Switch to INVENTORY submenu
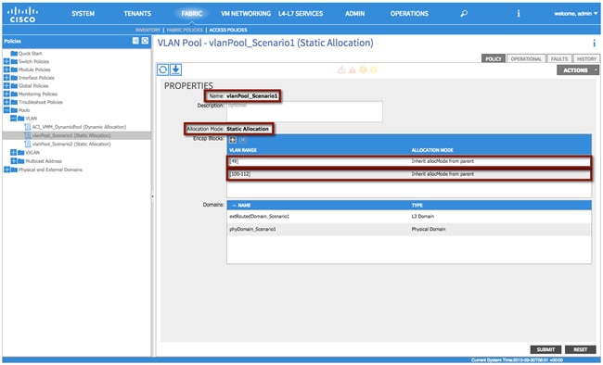603x365 pixels. point(148,30)
